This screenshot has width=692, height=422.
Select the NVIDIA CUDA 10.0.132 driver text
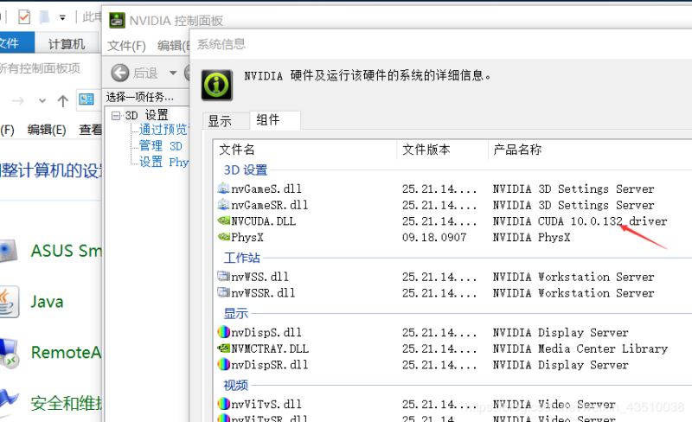pos(580,221)
